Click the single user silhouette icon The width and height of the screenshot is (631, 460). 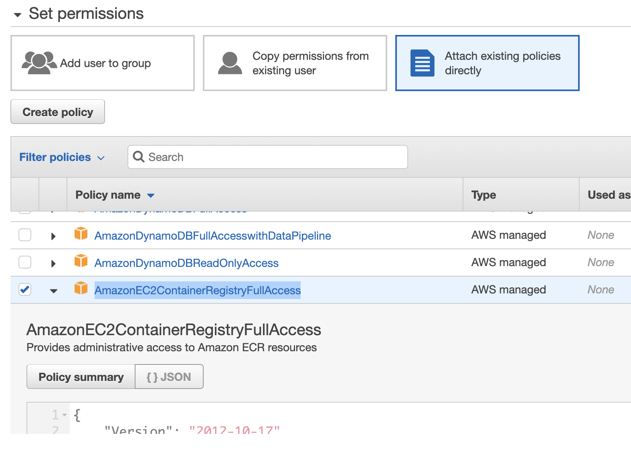pos(230,63)
